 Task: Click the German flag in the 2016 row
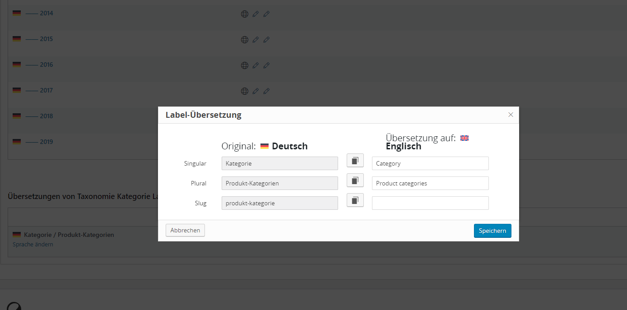coord(17,65)
